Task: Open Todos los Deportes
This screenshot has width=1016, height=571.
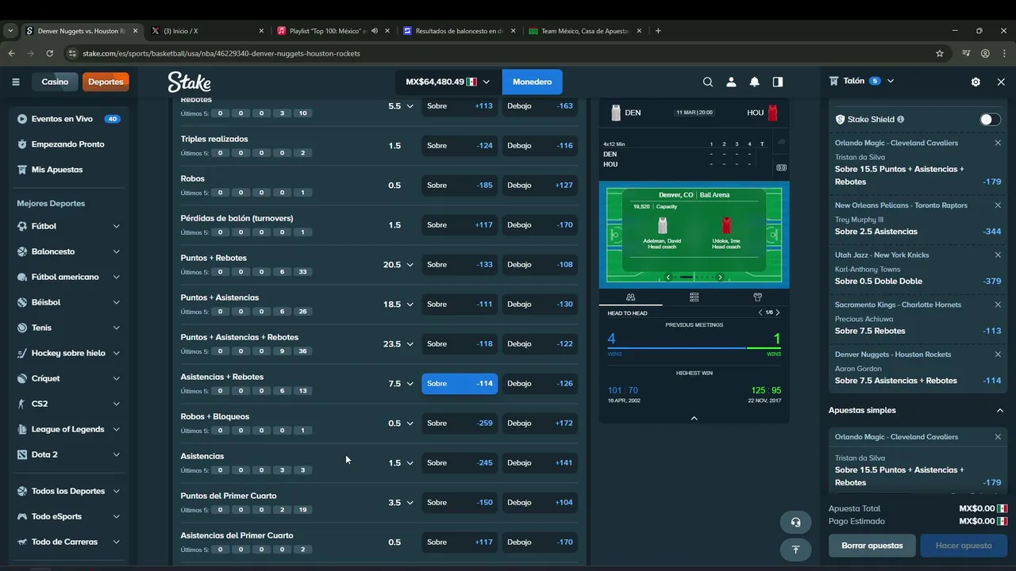Action: (x=68, y=491)
